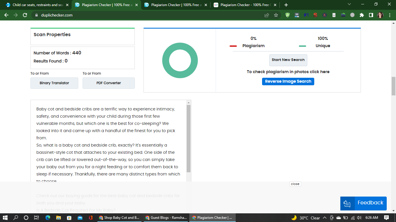396x222 pixels.
Task: Open Guest Blogs taskbar window
Action: [166, 218]
